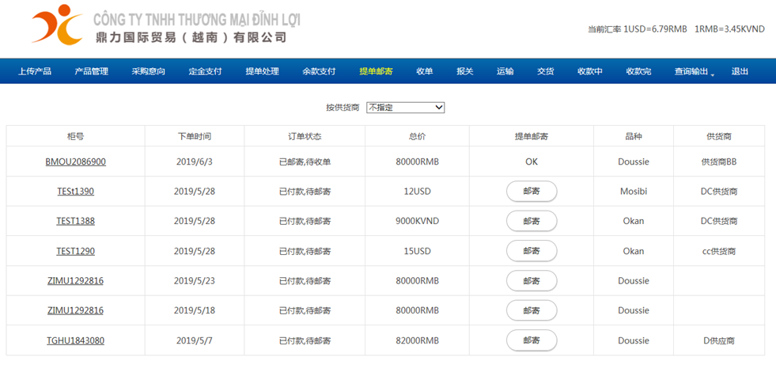
Task: Select 提单处理 in navigation bar
Action: click(x=263, y=71)
